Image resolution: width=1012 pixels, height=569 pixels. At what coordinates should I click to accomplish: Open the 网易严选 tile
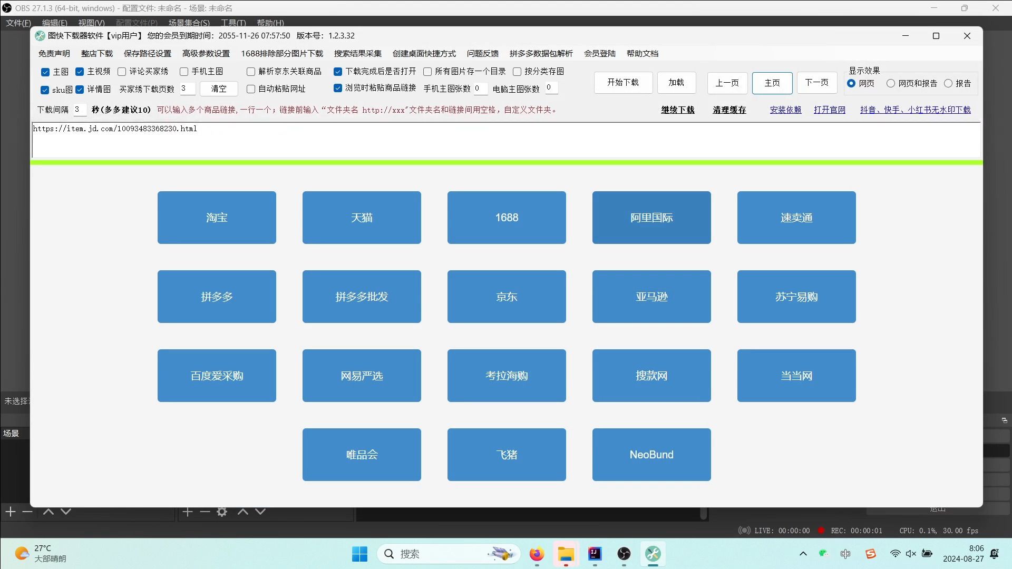click(x=362, y=376)
